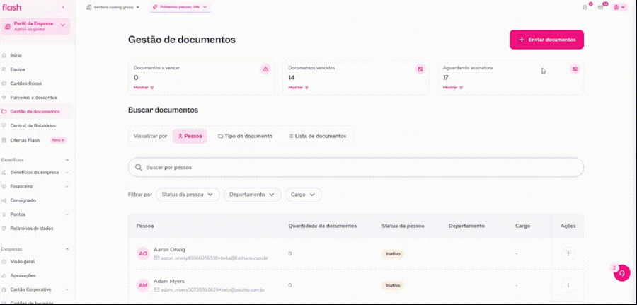Click the Departamento column header
637x305 pixels.
click(x=466, y=226)
